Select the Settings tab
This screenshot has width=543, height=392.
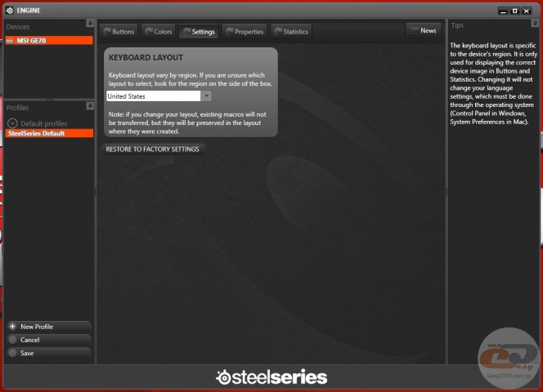tap(199, 32)
